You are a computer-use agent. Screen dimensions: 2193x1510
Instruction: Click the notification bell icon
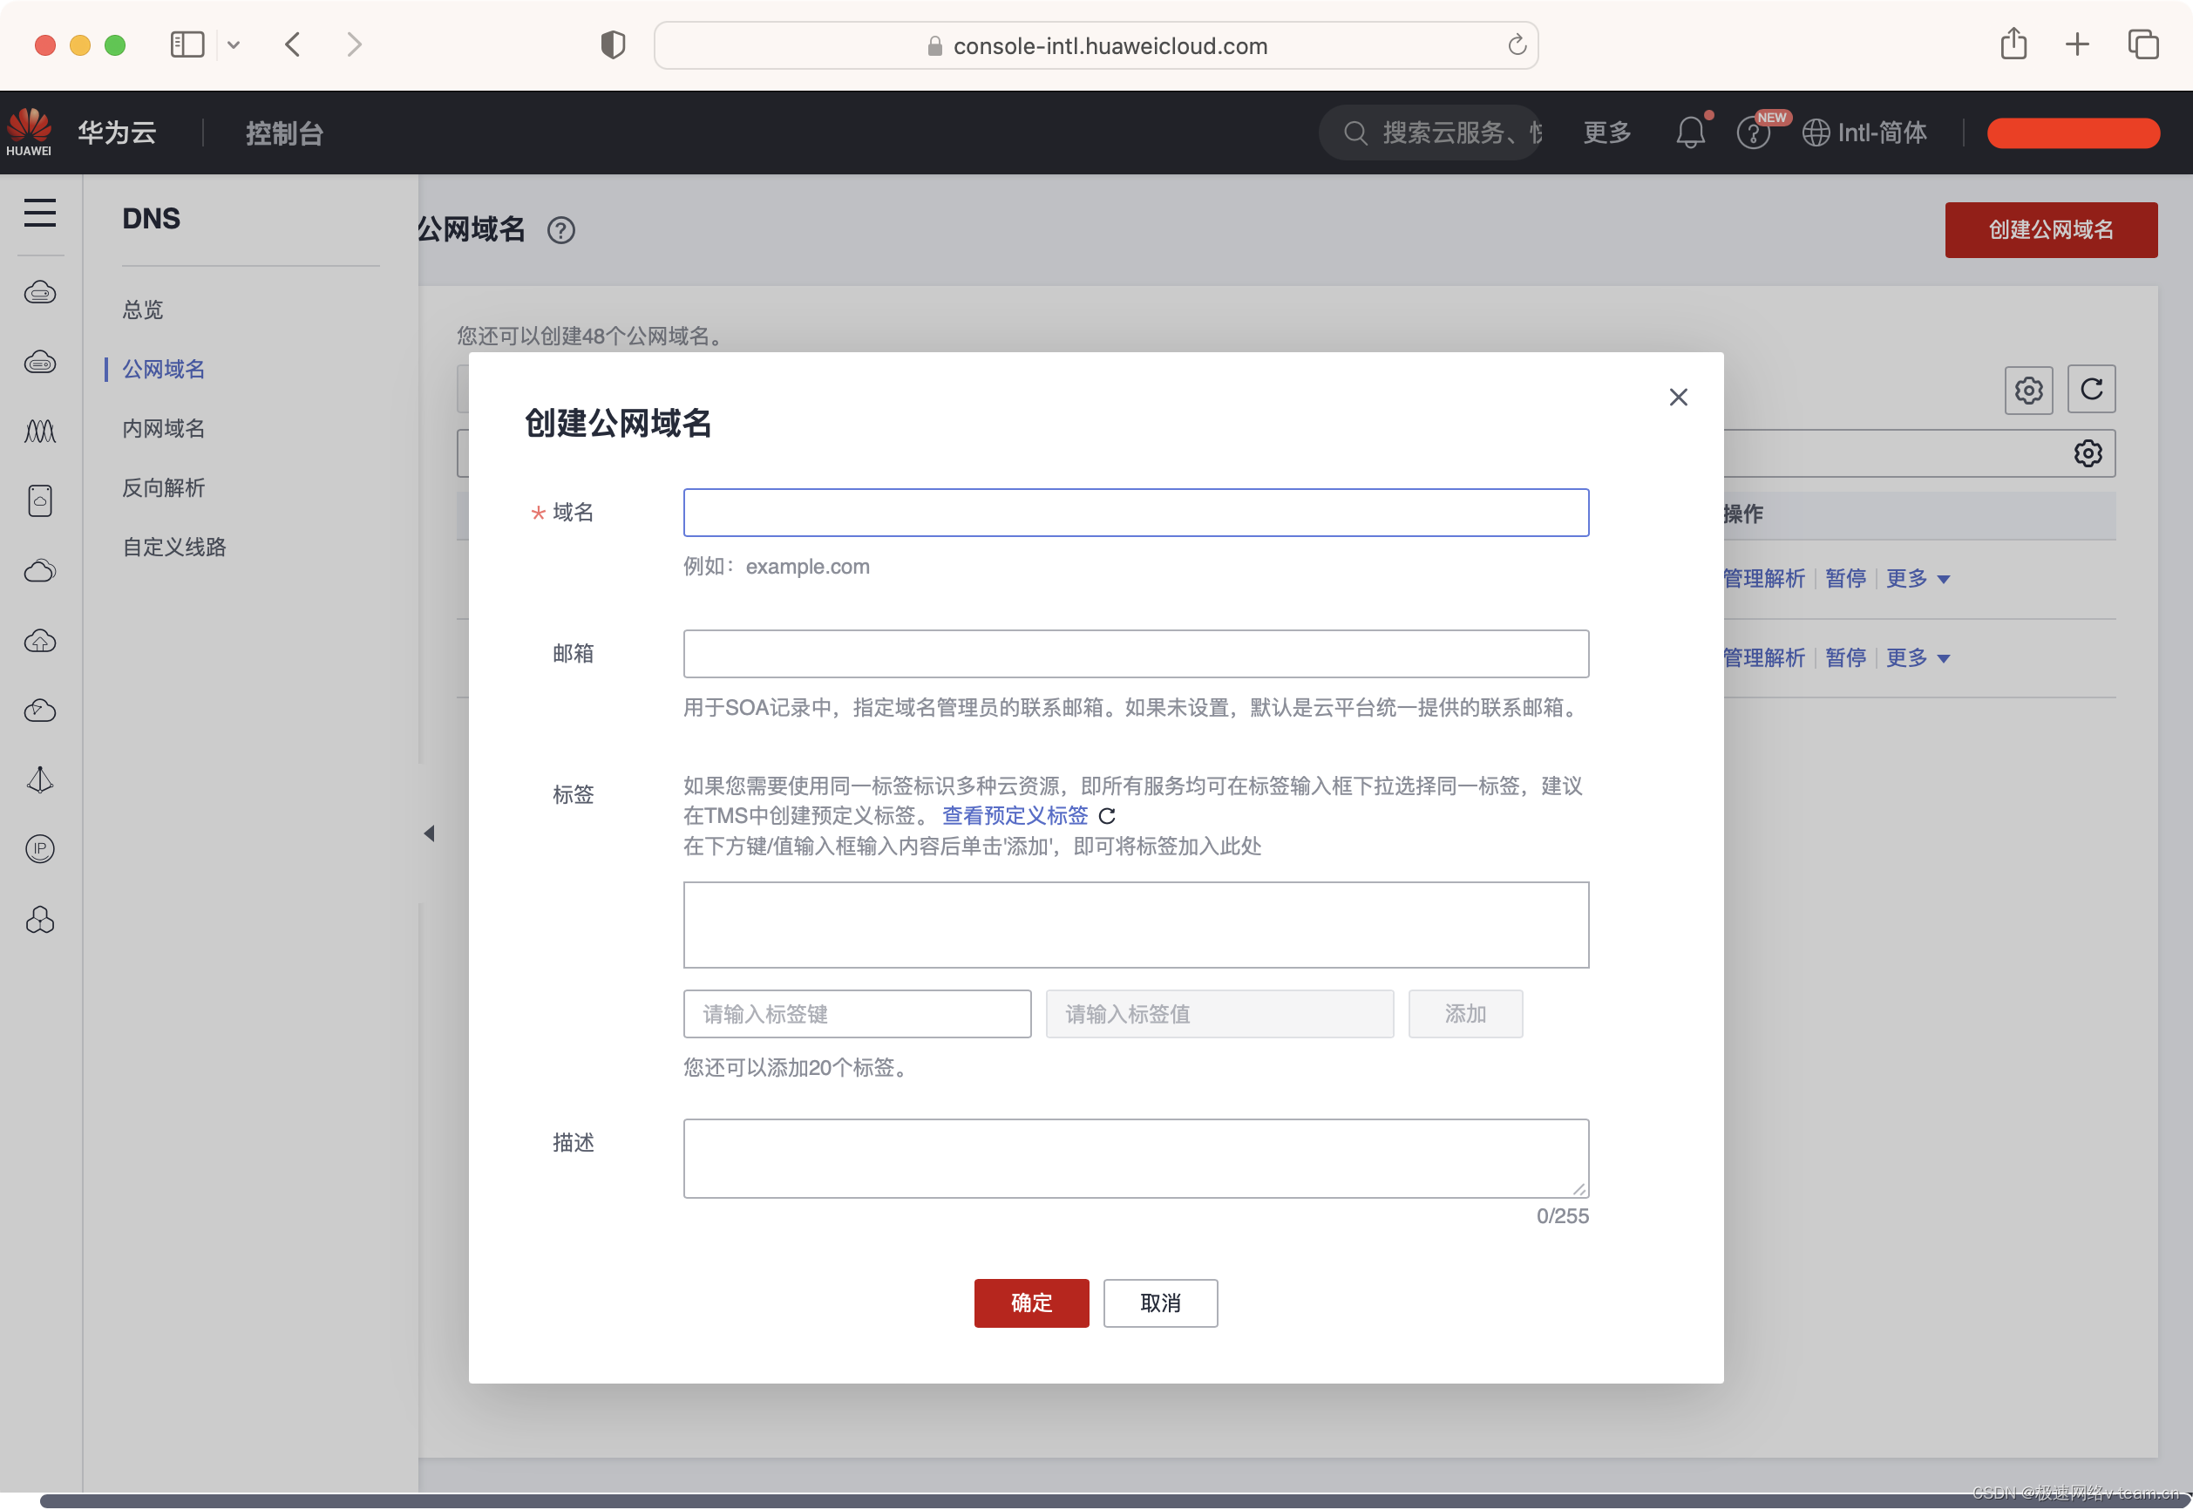tap(1690, 133)
